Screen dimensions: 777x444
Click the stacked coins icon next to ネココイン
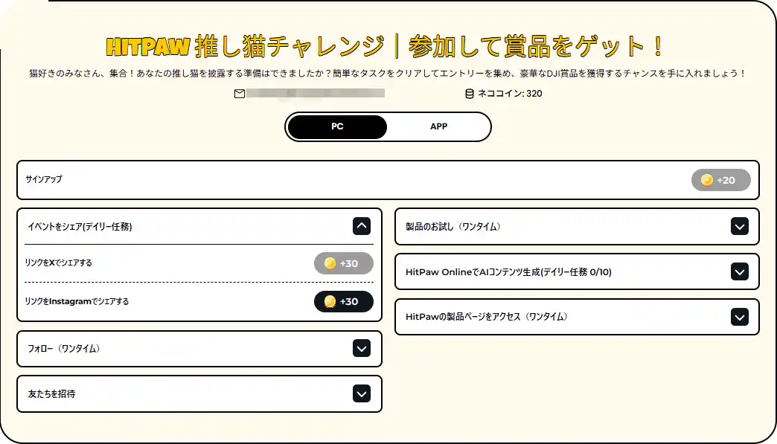[x=469, y=94]
